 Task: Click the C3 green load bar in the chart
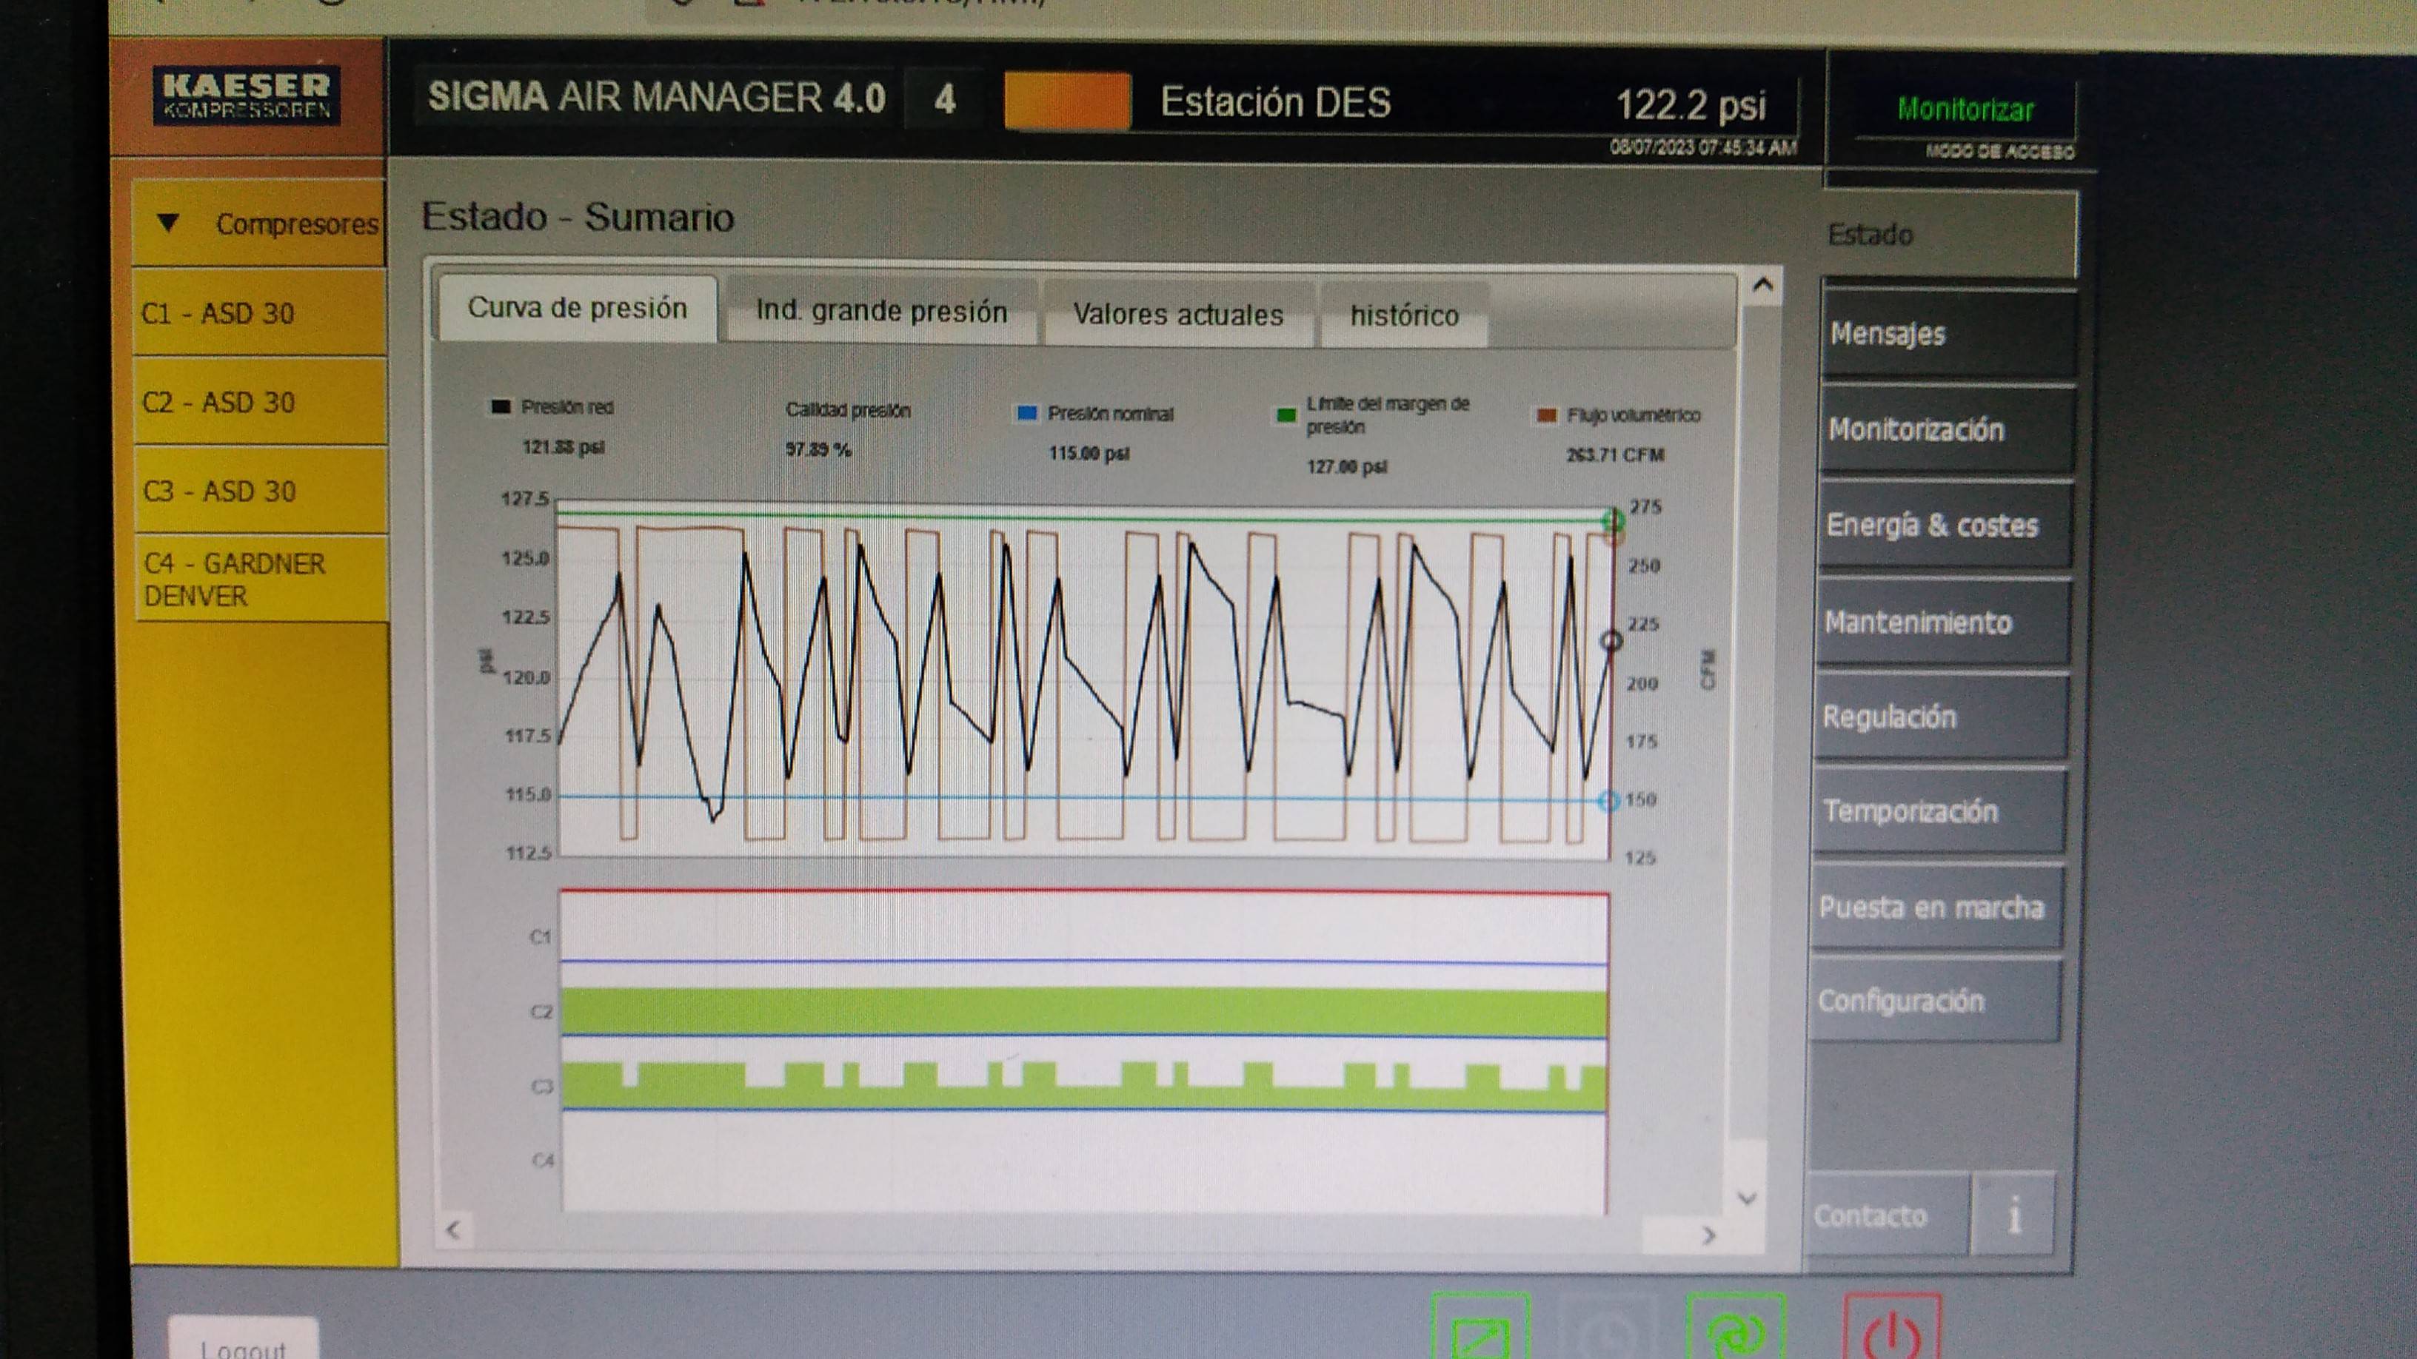pos(1083,1088)
